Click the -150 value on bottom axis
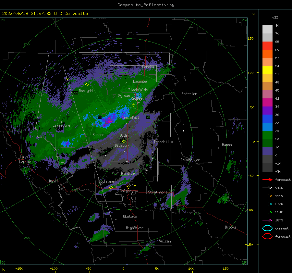Viewport: 292px width, 273px height. (19, 268)
